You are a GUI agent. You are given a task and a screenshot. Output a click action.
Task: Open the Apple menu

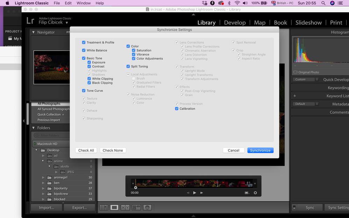(x=7, y=3)
